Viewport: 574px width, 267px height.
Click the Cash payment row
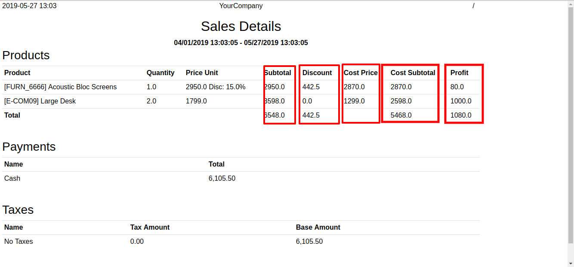[x=241, y=179]
